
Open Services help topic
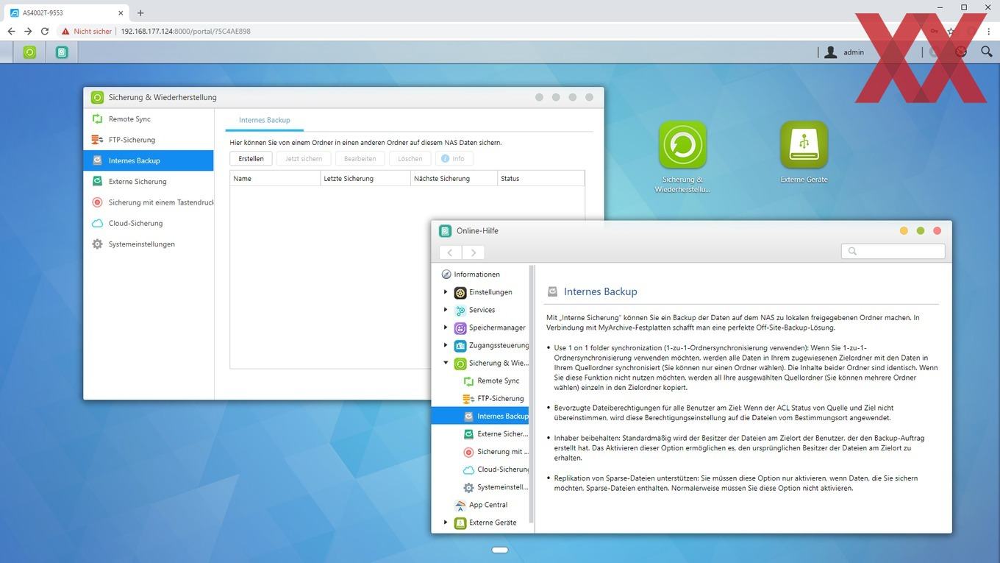[x=482, y=310]
